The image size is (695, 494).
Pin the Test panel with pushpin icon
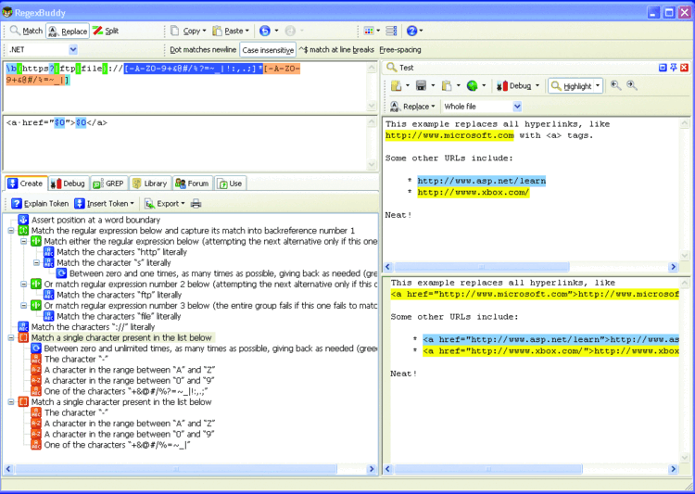pyautogui.click(x=674, y=68)
